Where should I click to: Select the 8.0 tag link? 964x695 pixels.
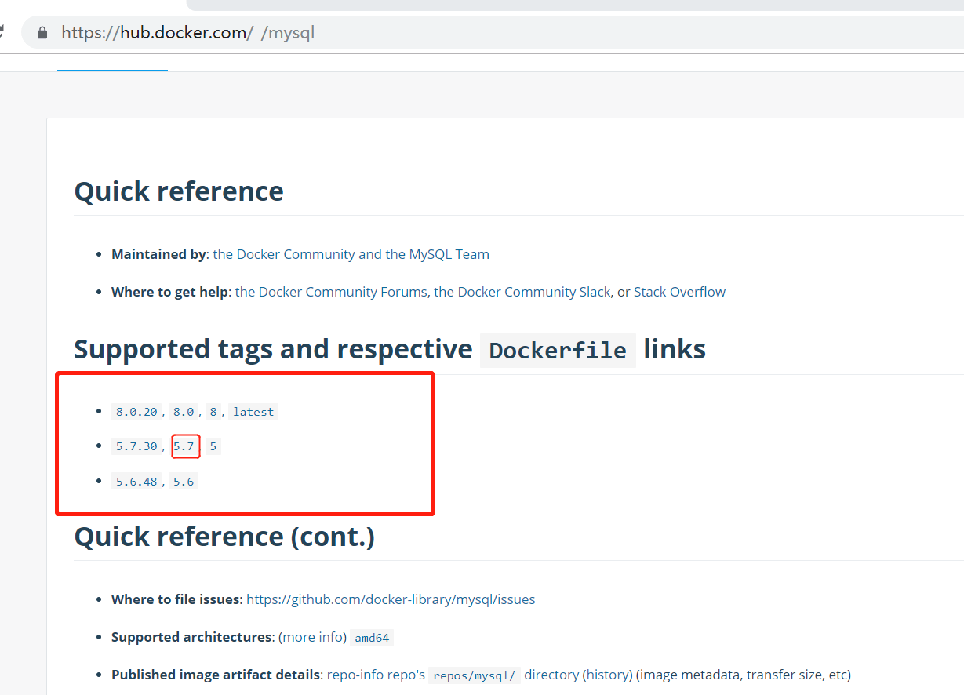(x=184, y=412)
